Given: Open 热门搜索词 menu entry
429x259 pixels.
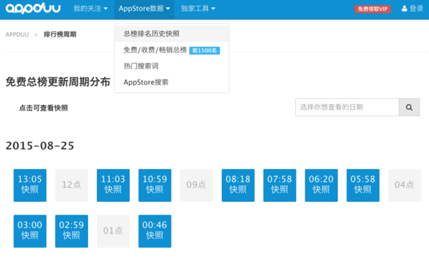Looking at the screenshot, I should [172, 66].
